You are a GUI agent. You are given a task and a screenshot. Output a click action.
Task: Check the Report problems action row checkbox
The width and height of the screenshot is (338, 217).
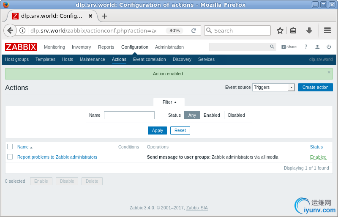coord(10,157)
